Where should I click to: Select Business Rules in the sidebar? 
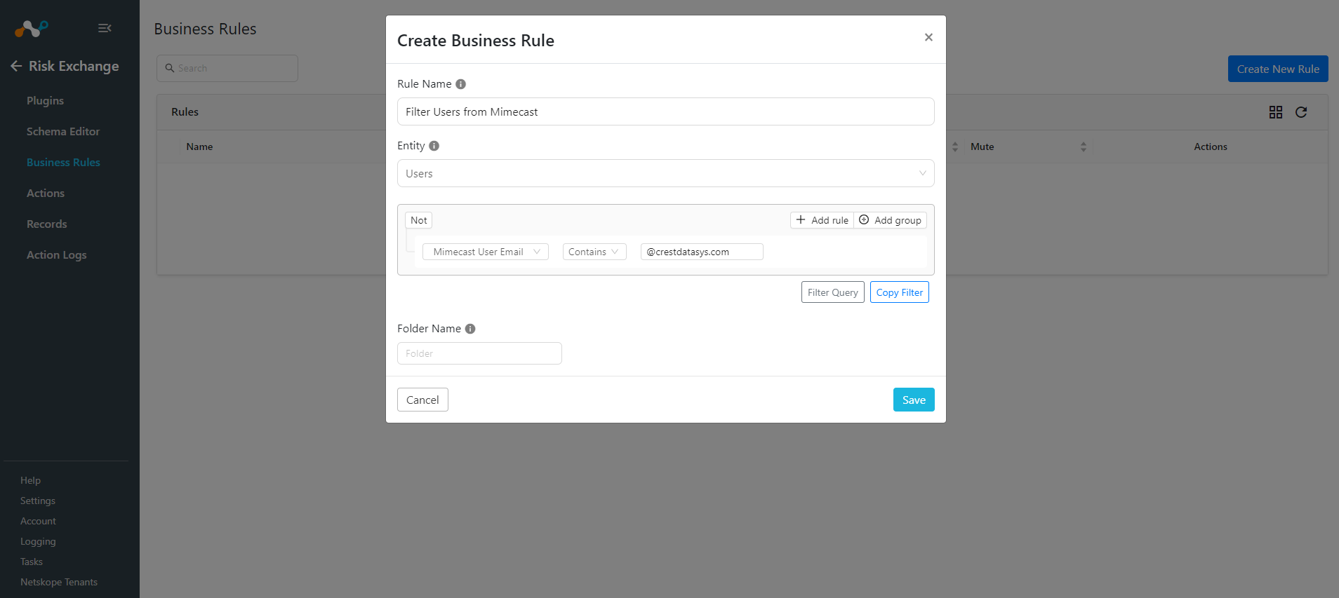coord(63,163)
